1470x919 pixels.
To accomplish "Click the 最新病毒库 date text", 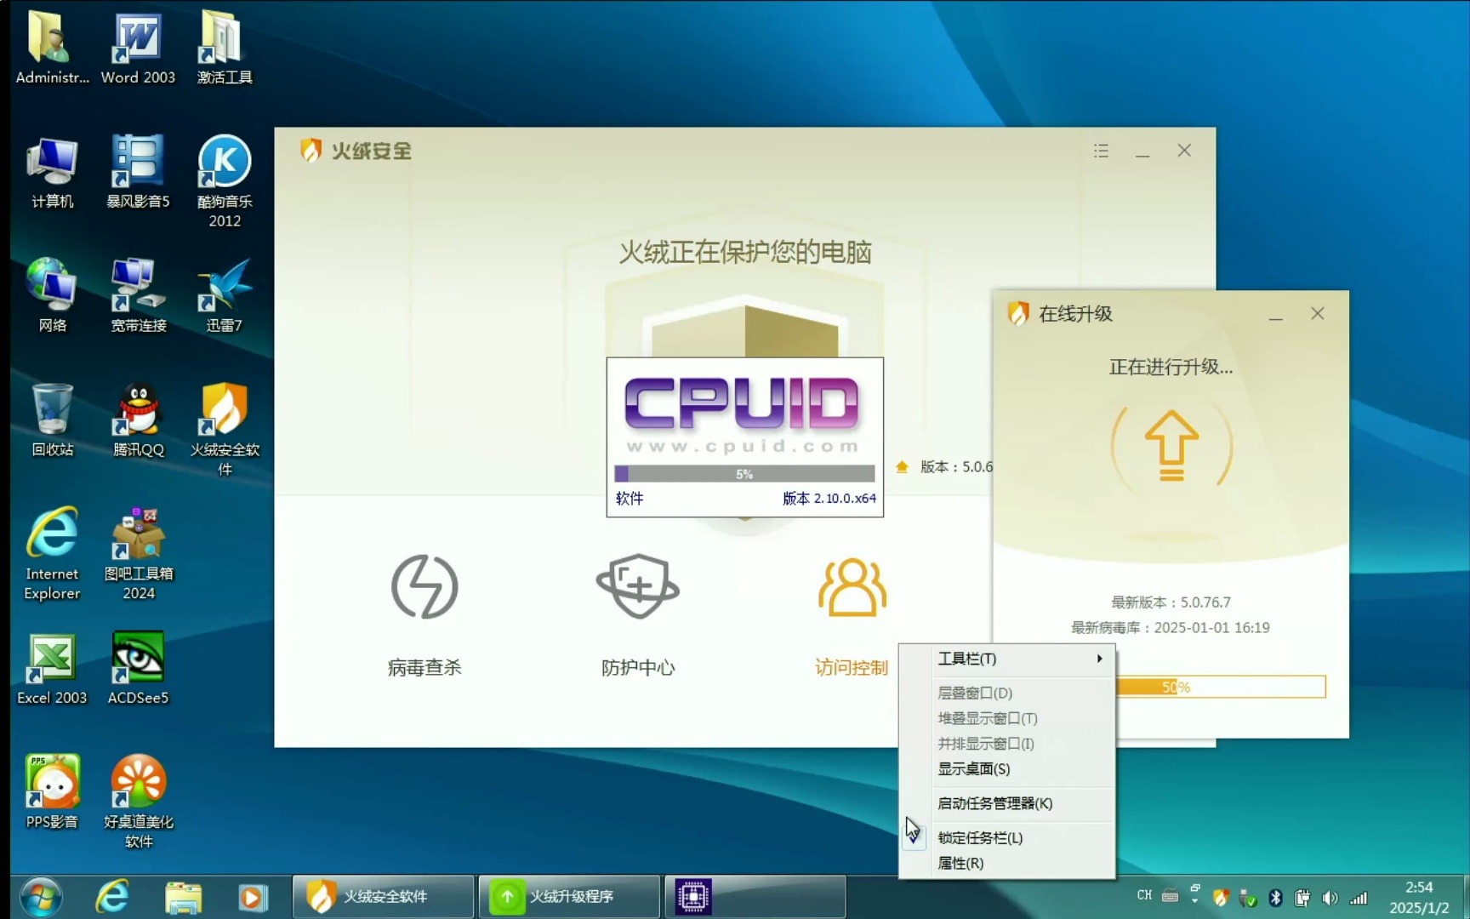I will (x=1171, y=628).
